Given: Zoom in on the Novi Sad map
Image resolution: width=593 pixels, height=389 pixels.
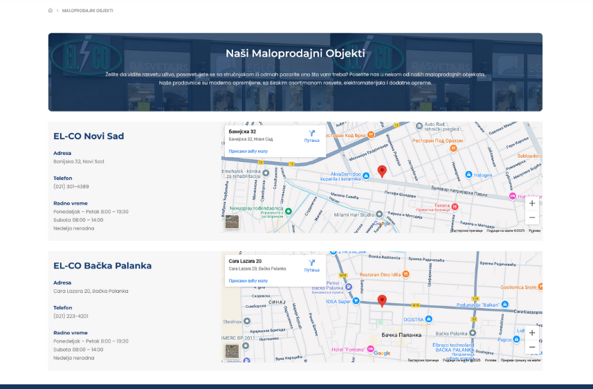Looking at the screenshot, I should click(531, 203).
